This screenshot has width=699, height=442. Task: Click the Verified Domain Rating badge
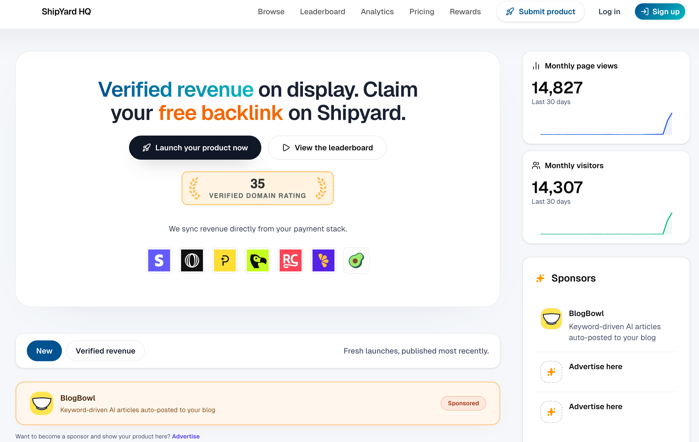(257, 188)
